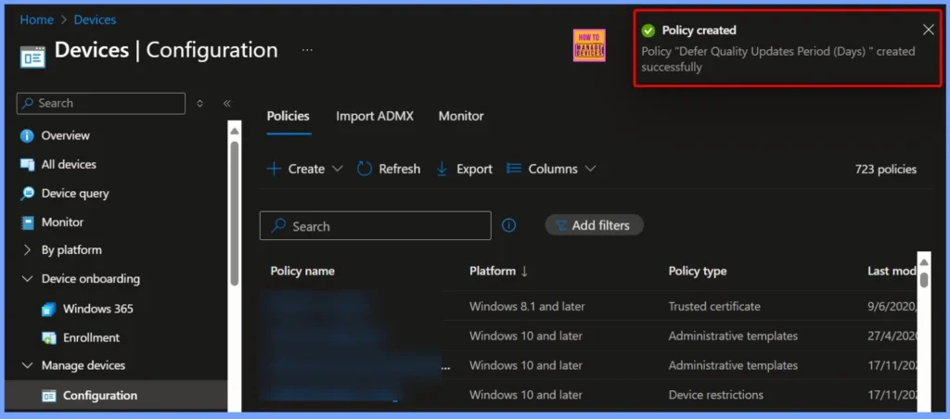Viewport: 950px width, 419px height.
Task: Switch to the Import ADMX tab
Action: [x=374, y=116]
